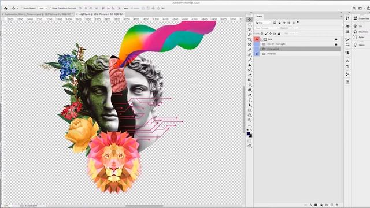Image resolution: width=370 pixels, height=208 pixels.
Task: Toggle lock transparent pixels
Action: (x=262, y=34)
